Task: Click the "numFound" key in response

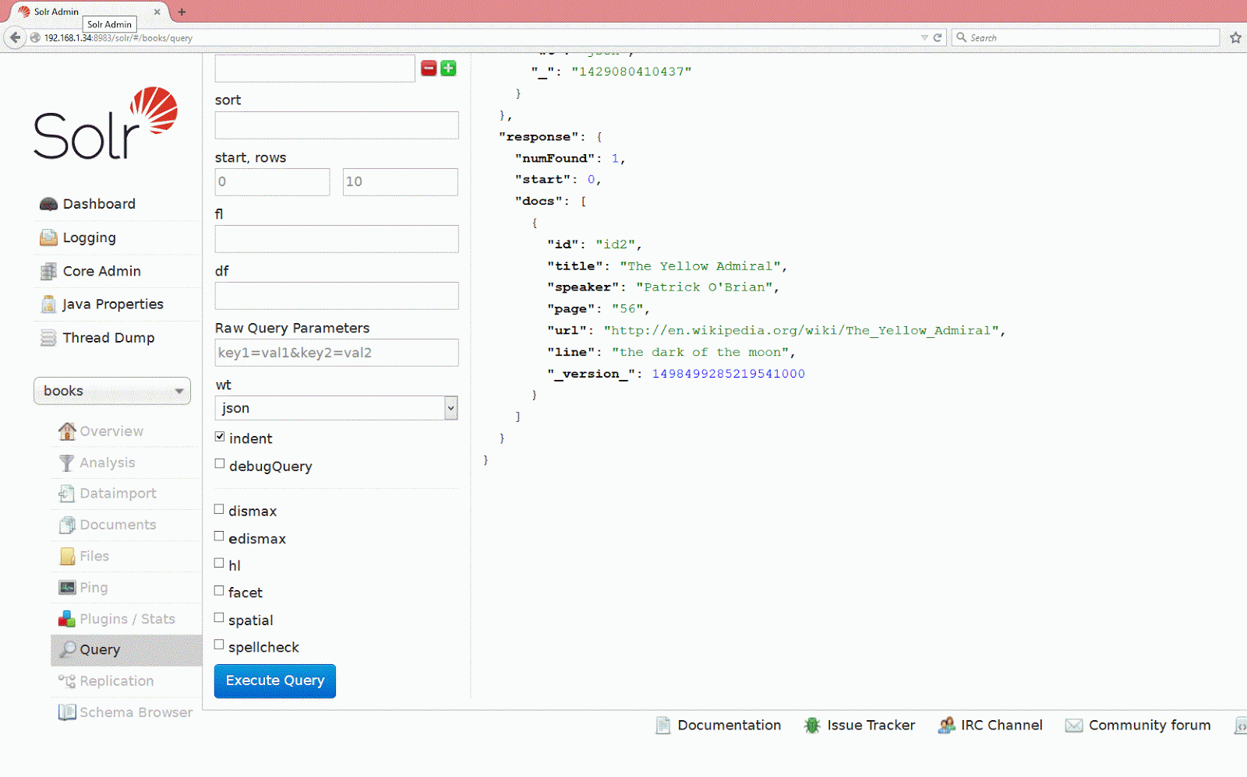Action: click(x=555, y=158)
